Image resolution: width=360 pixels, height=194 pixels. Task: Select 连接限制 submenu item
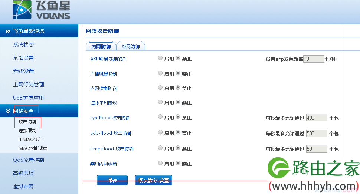coord(27,131)
